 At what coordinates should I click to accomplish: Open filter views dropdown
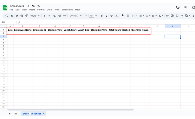[187, 16]
